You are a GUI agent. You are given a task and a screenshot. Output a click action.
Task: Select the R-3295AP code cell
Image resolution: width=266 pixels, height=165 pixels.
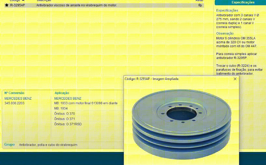point(17,5)
